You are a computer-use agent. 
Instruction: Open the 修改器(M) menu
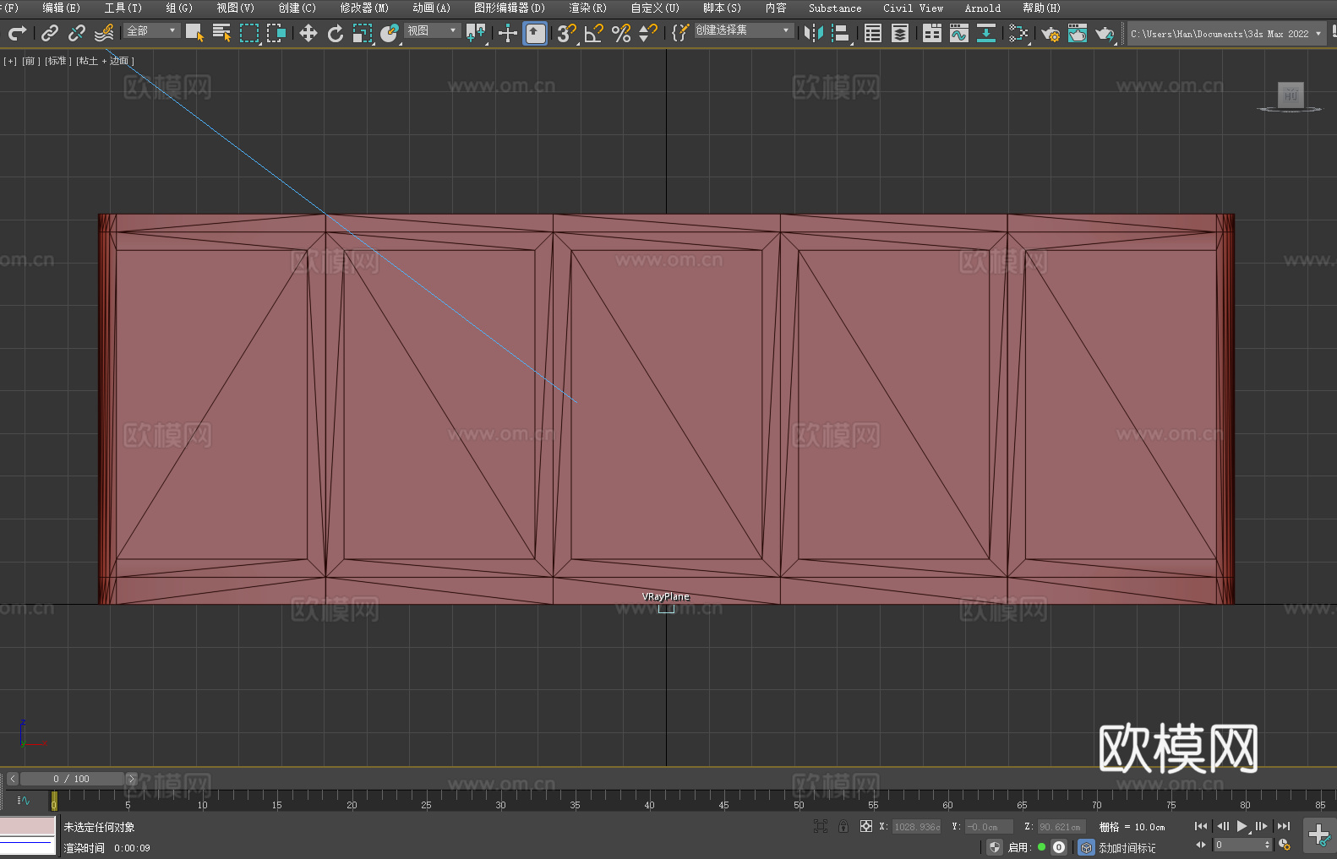(364, 8)
